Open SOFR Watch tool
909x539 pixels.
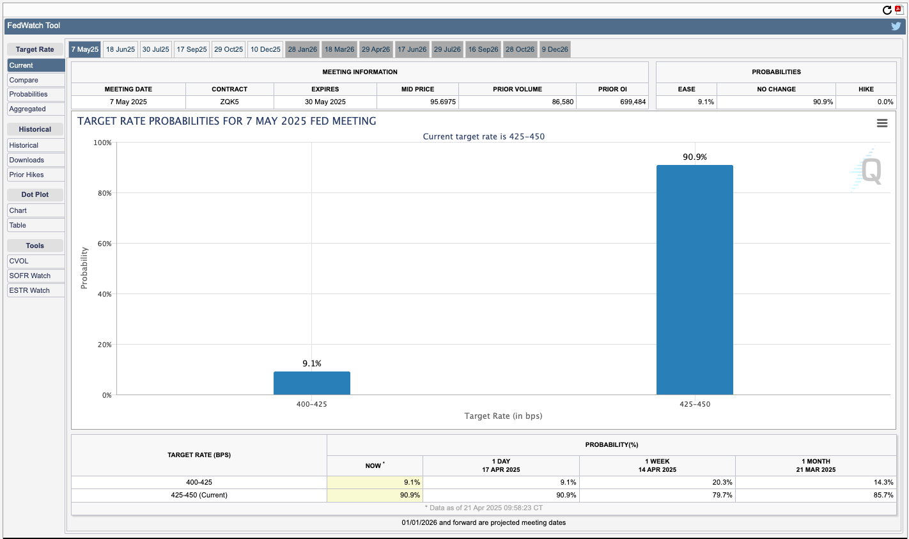[36, 276]
